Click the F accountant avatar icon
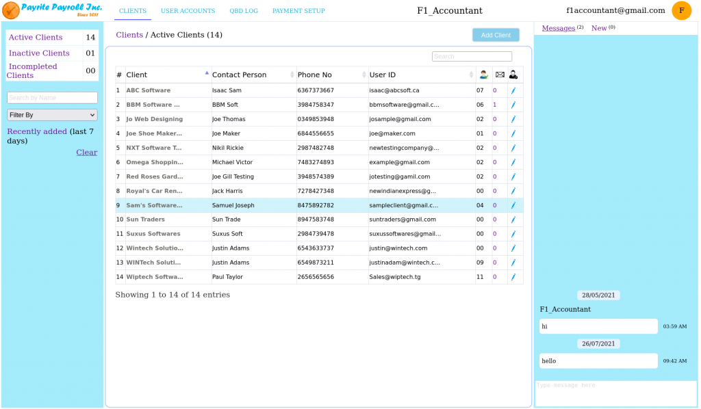Viewport: 701px width, 409px height. coord(681,11)
